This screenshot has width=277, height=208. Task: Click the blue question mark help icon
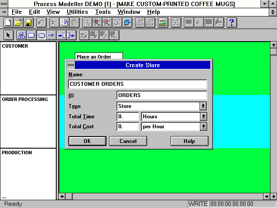click(232, 23)
